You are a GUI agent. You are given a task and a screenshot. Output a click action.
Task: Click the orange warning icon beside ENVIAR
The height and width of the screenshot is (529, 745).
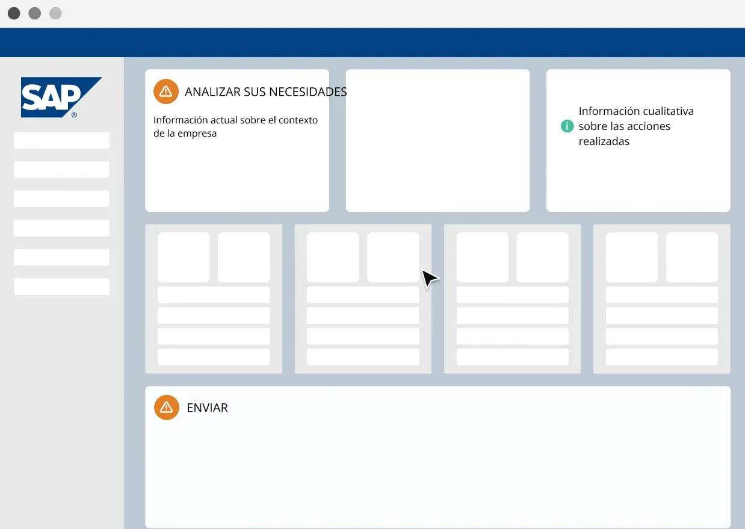coord(167,407)
